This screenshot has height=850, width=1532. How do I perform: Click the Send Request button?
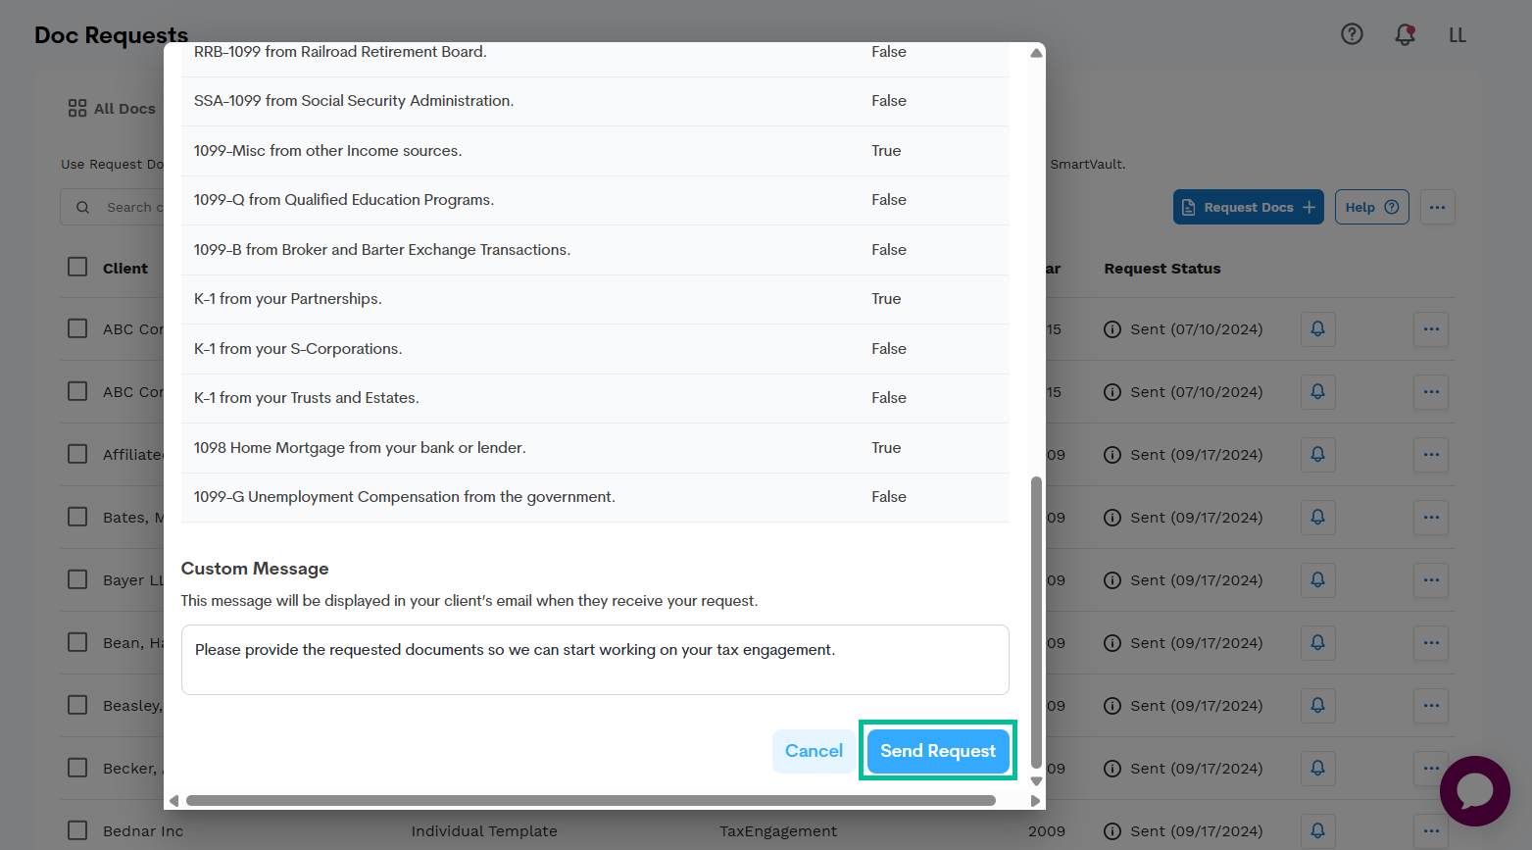pos(937,751)
